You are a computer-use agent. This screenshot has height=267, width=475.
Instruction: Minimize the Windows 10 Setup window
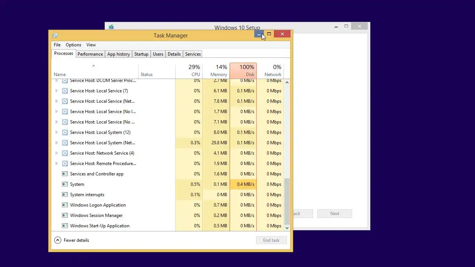(x=336, y=26)
